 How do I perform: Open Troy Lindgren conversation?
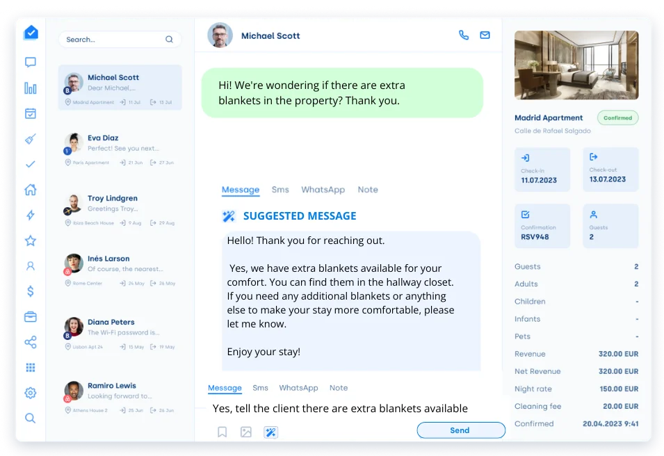[120, 210]
